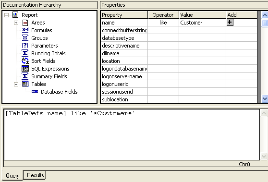Click the 'name' property cell
The height and width of the screenshot is (182, 268).
(x=124, y=23)
